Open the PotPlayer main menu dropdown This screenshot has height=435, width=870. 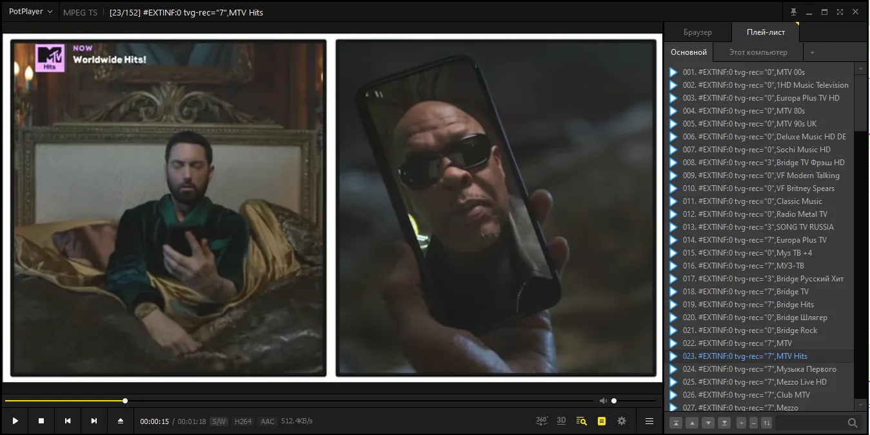[x=30, y=12]
